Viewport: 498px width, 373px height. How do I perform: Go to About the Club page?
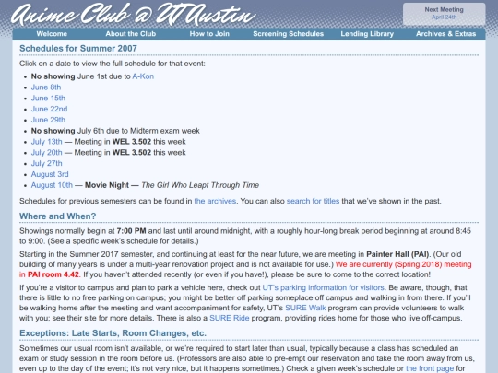tap(131, 34)
